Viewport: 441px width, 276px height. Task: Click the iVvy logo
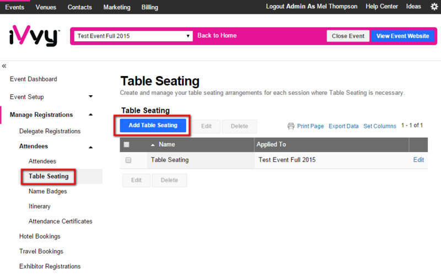[x=34, y=36]
